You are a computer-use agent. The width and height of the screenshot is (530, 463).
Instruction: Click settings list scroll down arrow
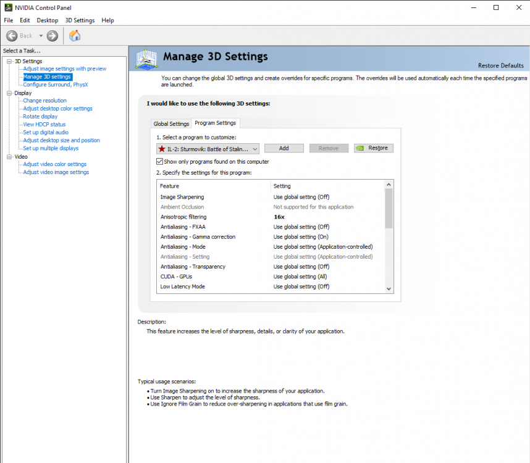pos(389,288)
